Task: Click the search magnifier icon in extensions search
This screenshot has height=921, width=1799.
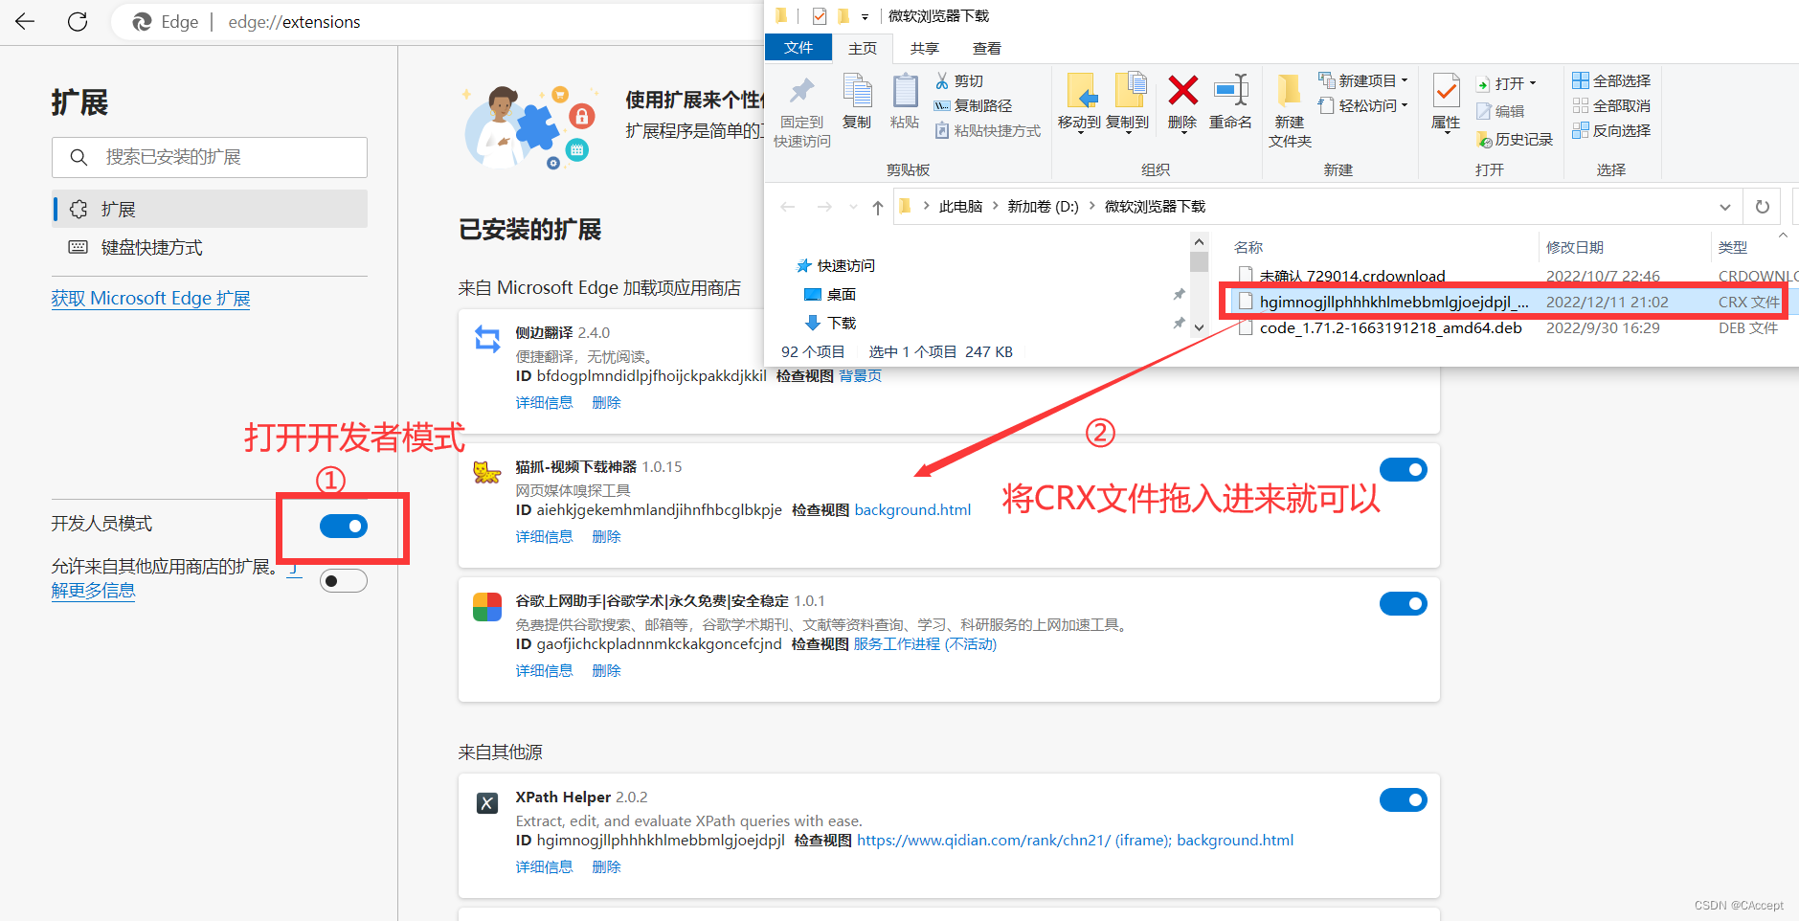Action: [x=79, y=157]
